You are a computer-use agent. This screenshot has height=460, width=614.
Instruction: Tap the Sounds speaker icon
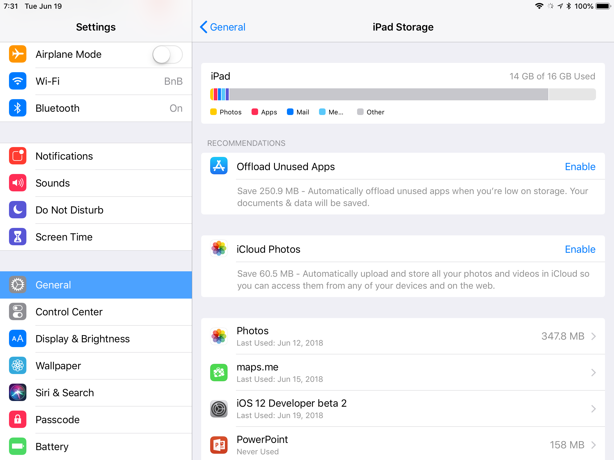18,183
